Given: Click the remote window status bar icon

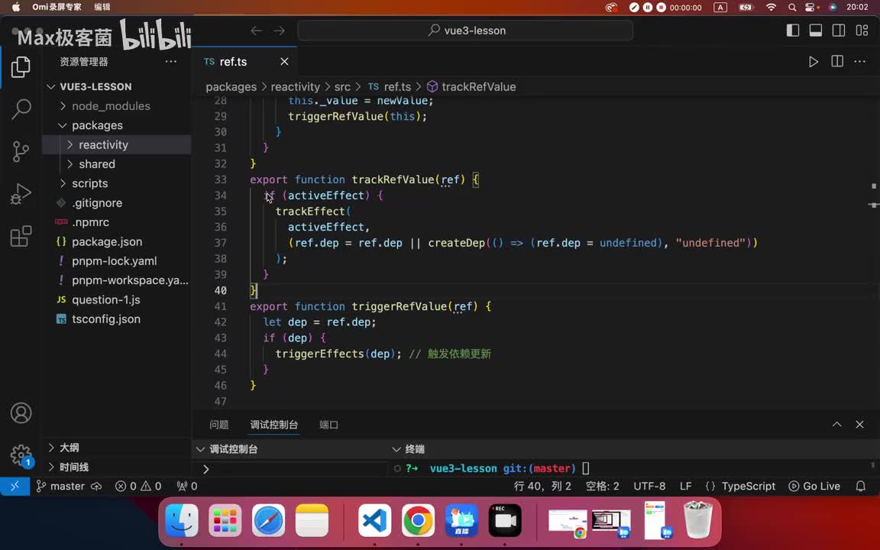Looking at the screenshot, I should [x=15, y=486].
